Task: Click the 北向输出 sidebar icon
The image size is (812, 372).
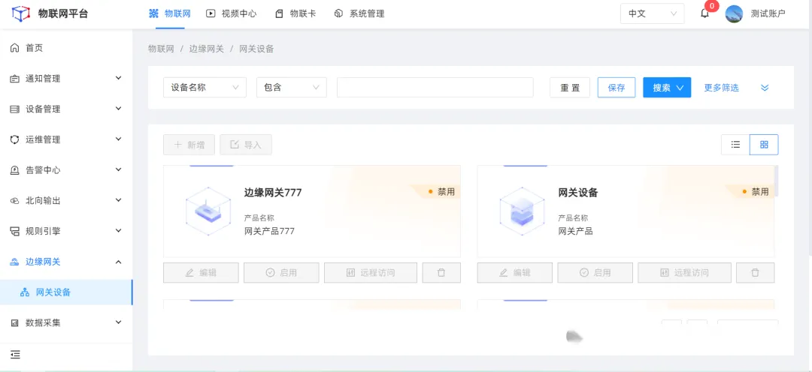Action: [15, 200]
